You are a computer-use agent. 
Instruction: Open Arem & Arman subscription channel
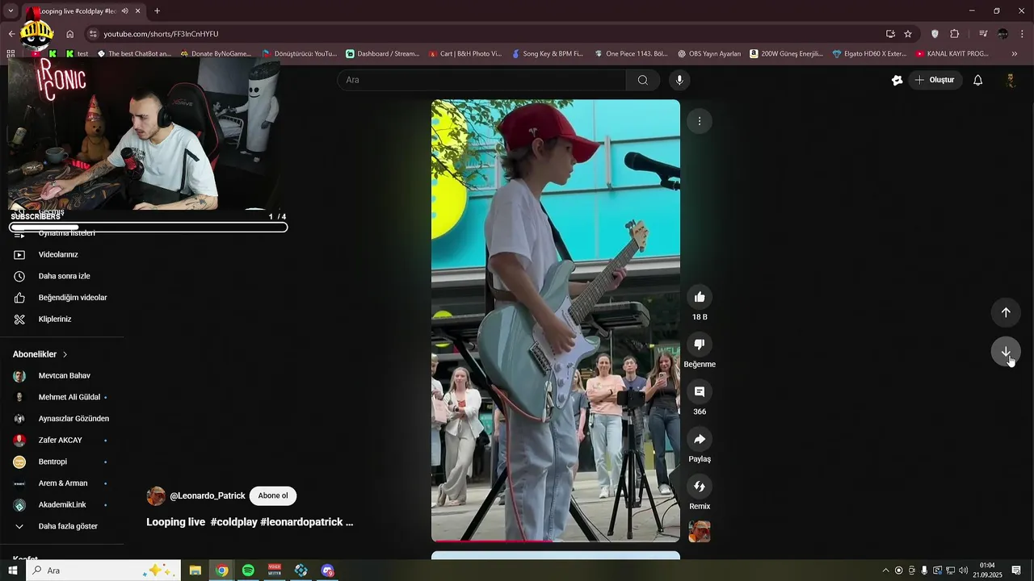(x=61, y=483)
